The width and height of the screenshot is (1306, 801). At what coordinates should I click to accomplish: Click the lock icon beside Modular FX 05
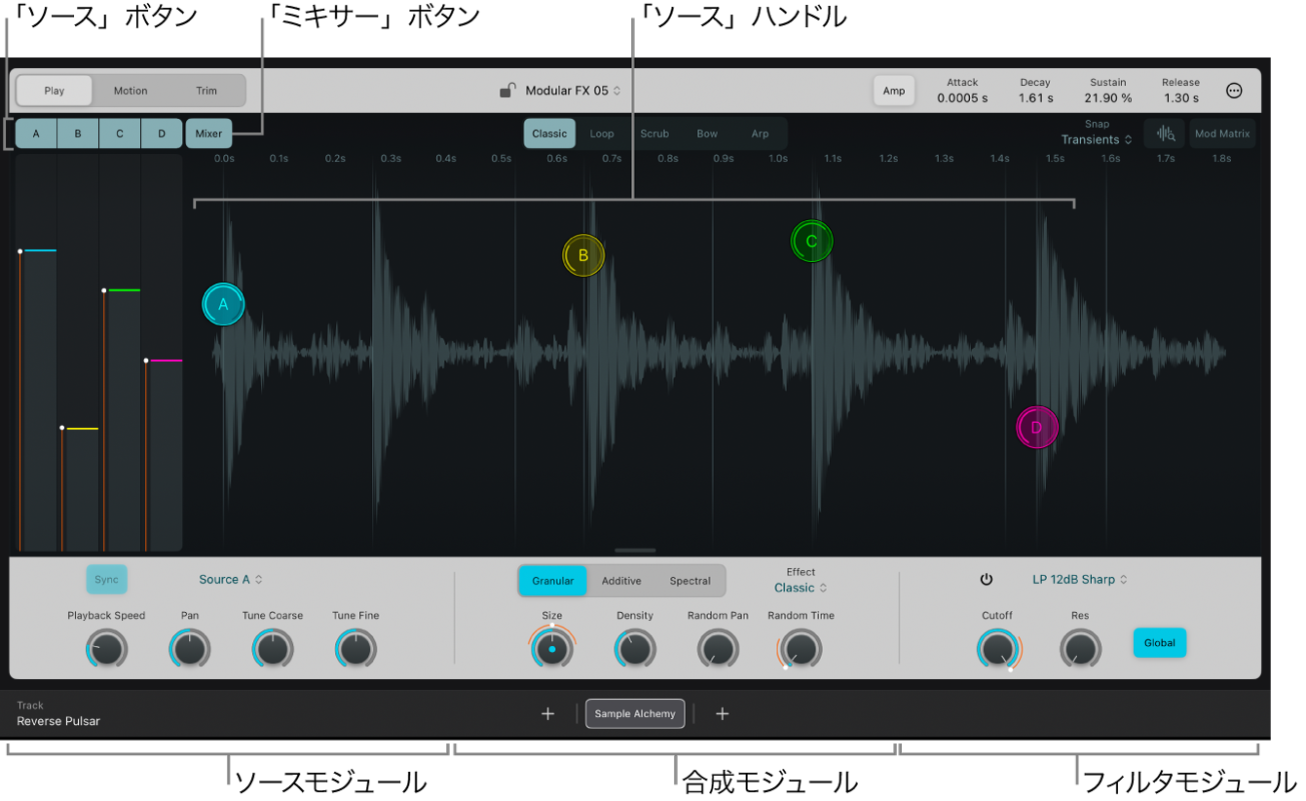pos(507,91)
